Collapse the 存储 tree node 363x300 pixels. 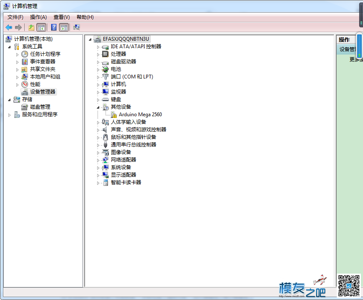coord(9,100)
